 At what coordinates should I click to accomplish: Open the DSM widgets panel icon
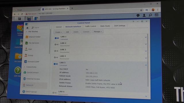pos(156,15)
